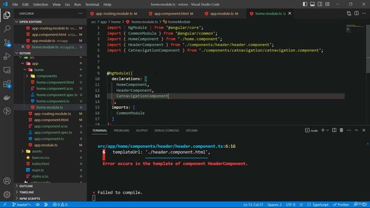Open Docker view icon

click(x=7, y=98)
